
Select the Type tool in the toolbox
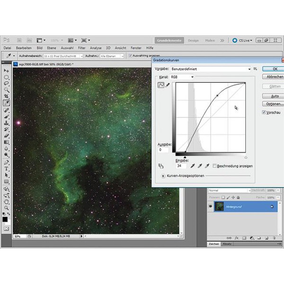point(7,168)
